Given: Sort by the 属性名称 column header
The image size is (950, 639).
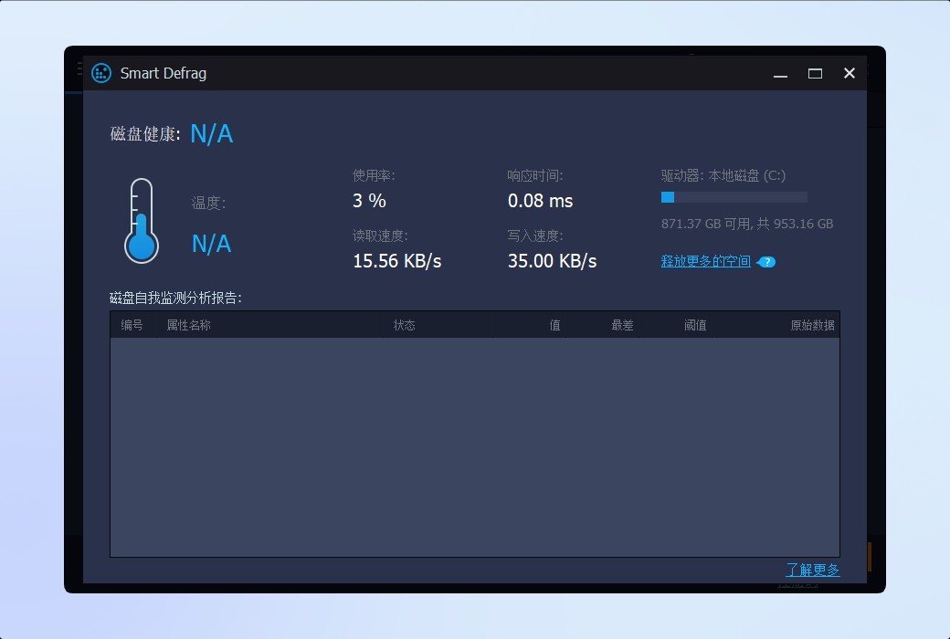Looking at the screenshot, I should (x=188, y=325).
